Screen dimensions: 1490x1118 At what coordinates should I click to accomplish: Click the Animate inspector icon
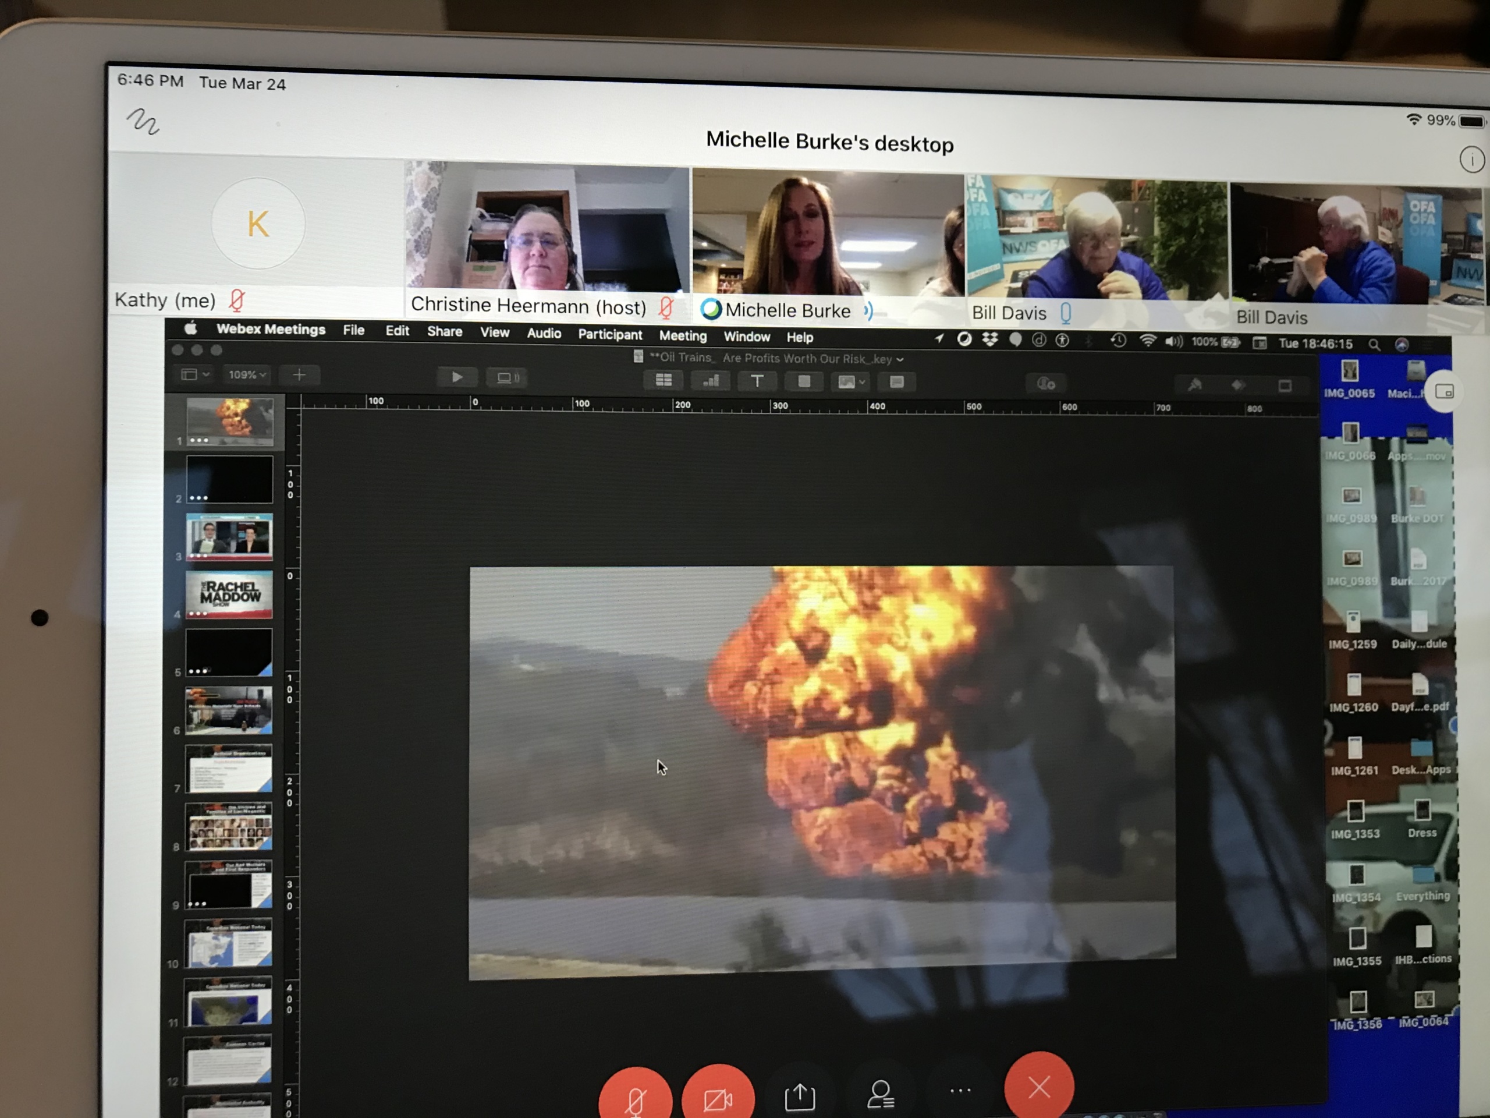[x=1238, y=385]
